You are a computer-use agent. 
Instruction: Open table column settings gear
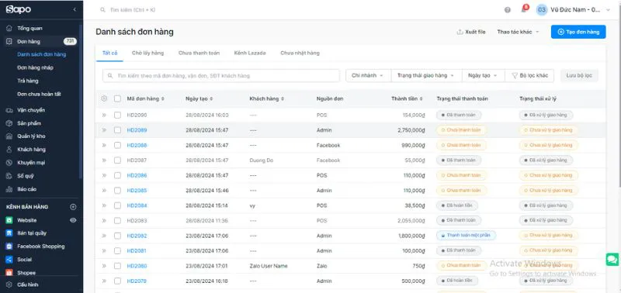pyautogui.click(x=104, y=98)
